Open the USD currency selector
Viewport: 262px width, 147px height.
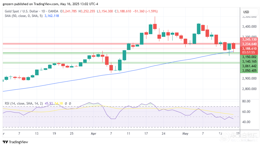(246, 12)
